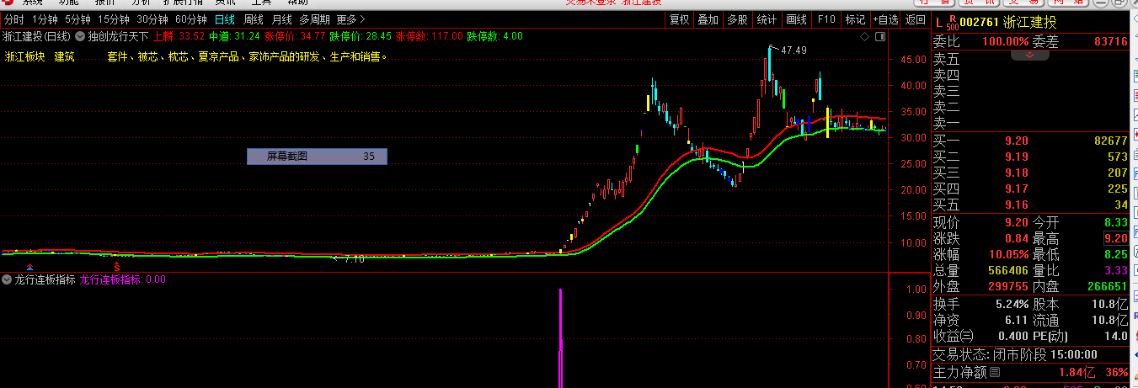1138x388 pixels.
Task: Click the 龙行连板指标 0.00 value label
Action: point(122,279)
